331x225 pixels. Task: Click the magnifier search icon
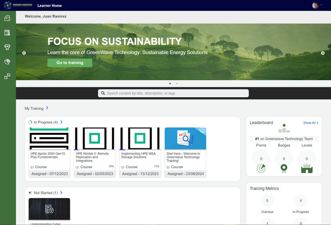tap(103, 93)
